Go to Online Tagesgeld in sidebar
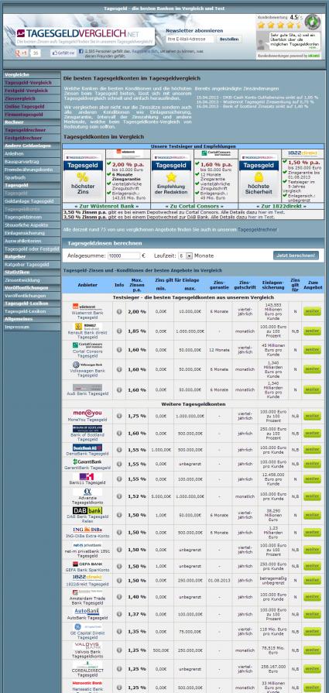Image resolution: width=329 pixels, height=693 pixels. [x=24, y=107]
